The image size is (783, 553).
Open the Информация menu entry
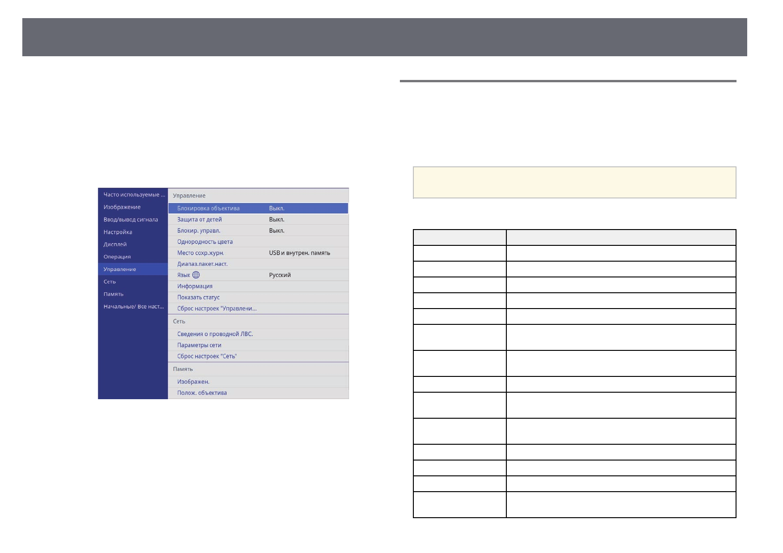[x=258, y=286]
